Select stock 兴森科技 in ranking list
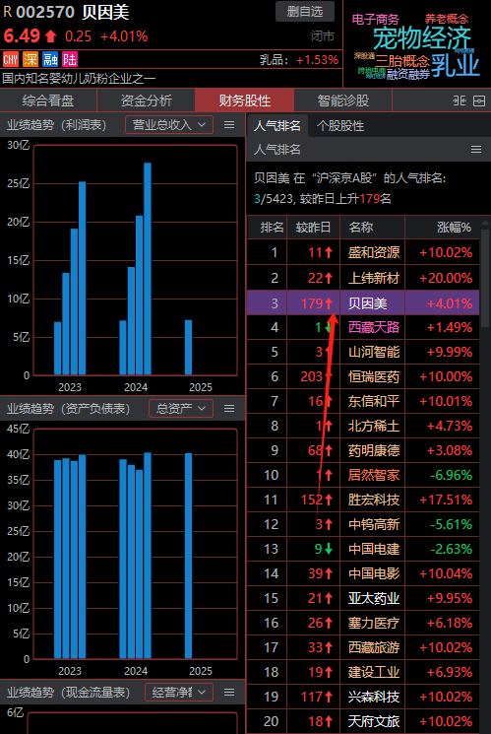 pyautogui.click(x=374, y=697)
